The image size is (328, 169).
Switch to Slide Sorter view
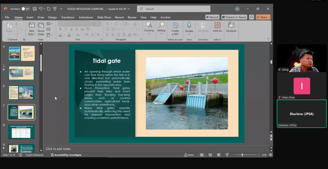pos(210,155)
